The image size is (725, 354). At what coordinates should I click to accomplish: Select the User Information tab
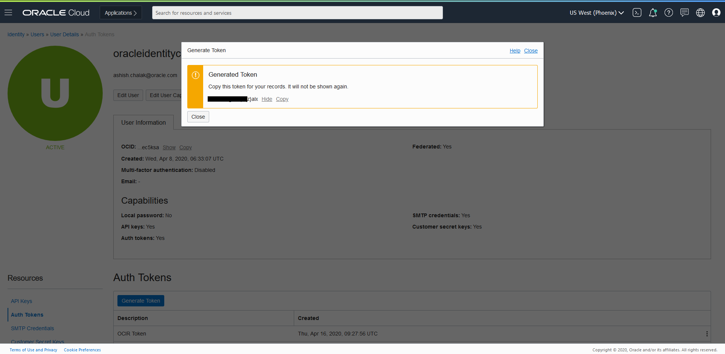tap(143, 122)
